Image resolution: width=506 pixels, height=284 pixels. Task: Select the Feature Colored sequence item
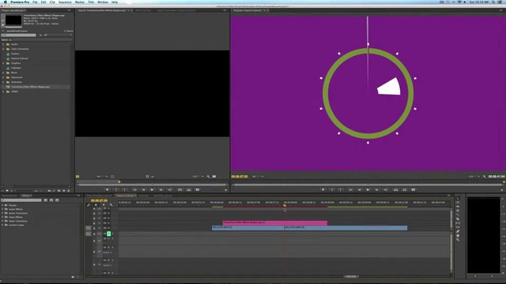coord(19,58)
